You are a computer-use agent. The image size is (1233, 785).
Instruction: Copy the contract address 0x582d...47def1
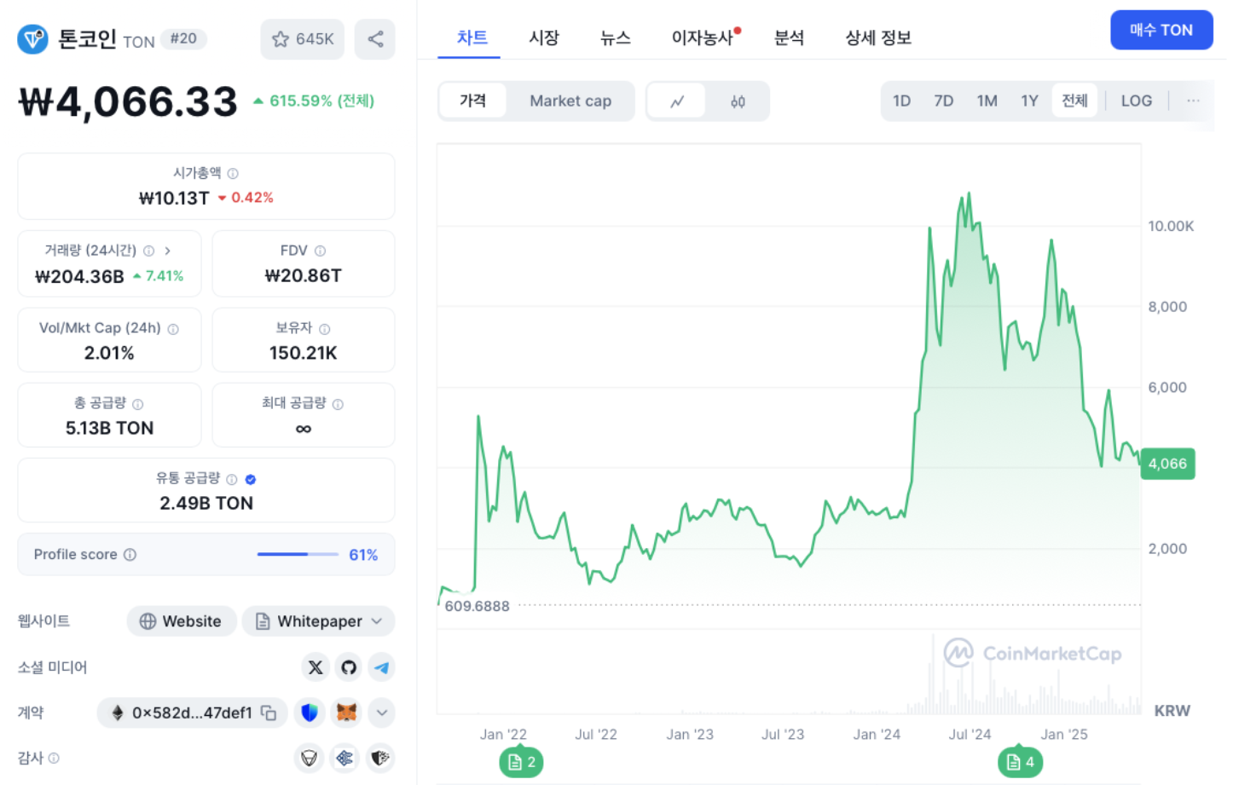click(x=269, y=713)
